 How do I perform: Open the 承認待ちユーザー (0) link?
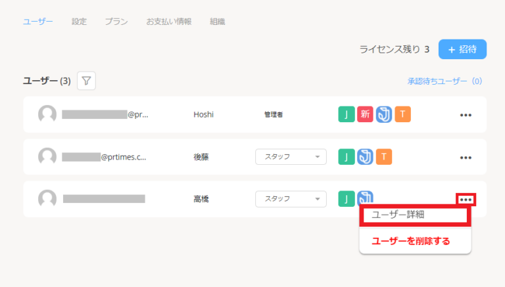pos(445,81)
